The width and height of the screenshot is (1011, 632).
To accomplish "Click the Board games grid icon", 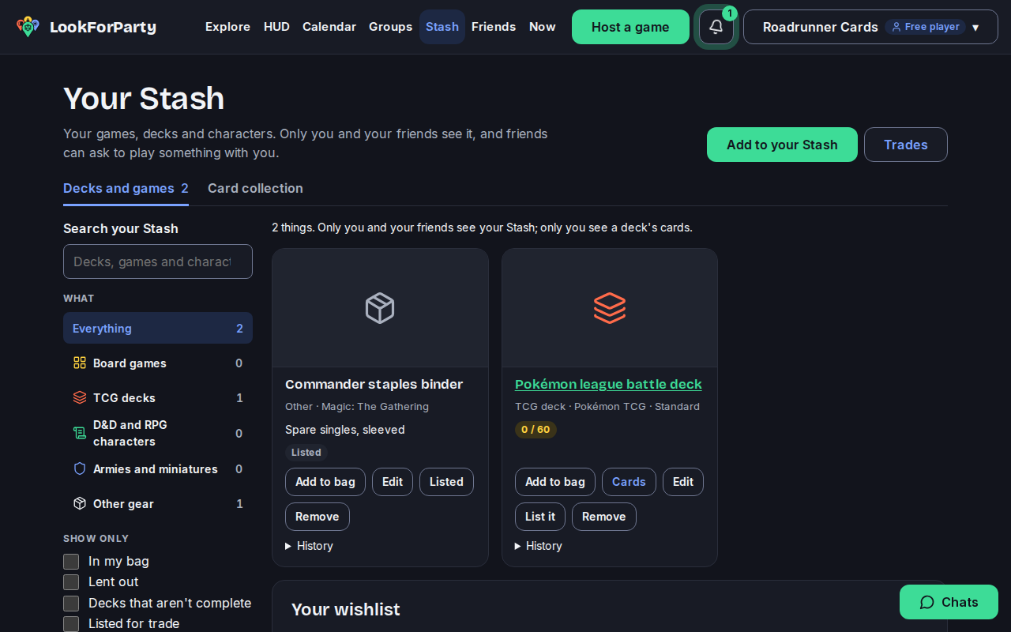I will 80,363.
